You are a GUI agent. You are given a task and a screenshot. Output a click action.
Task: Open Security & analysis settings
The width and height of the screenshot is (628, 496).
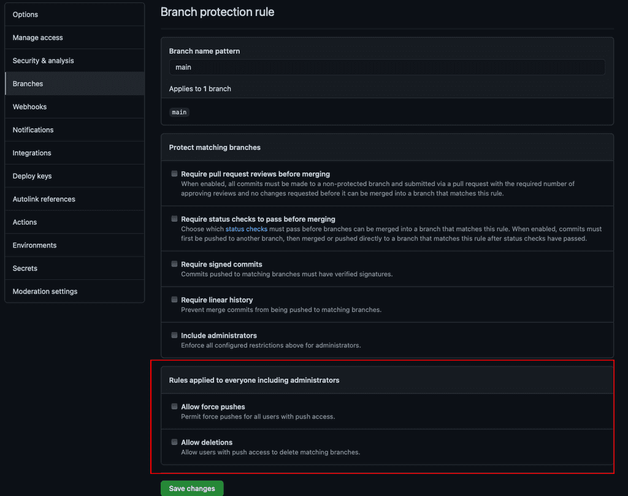43,61
